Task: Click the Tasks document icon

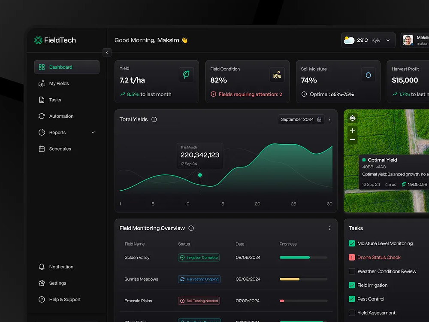Action: [42, 100]
